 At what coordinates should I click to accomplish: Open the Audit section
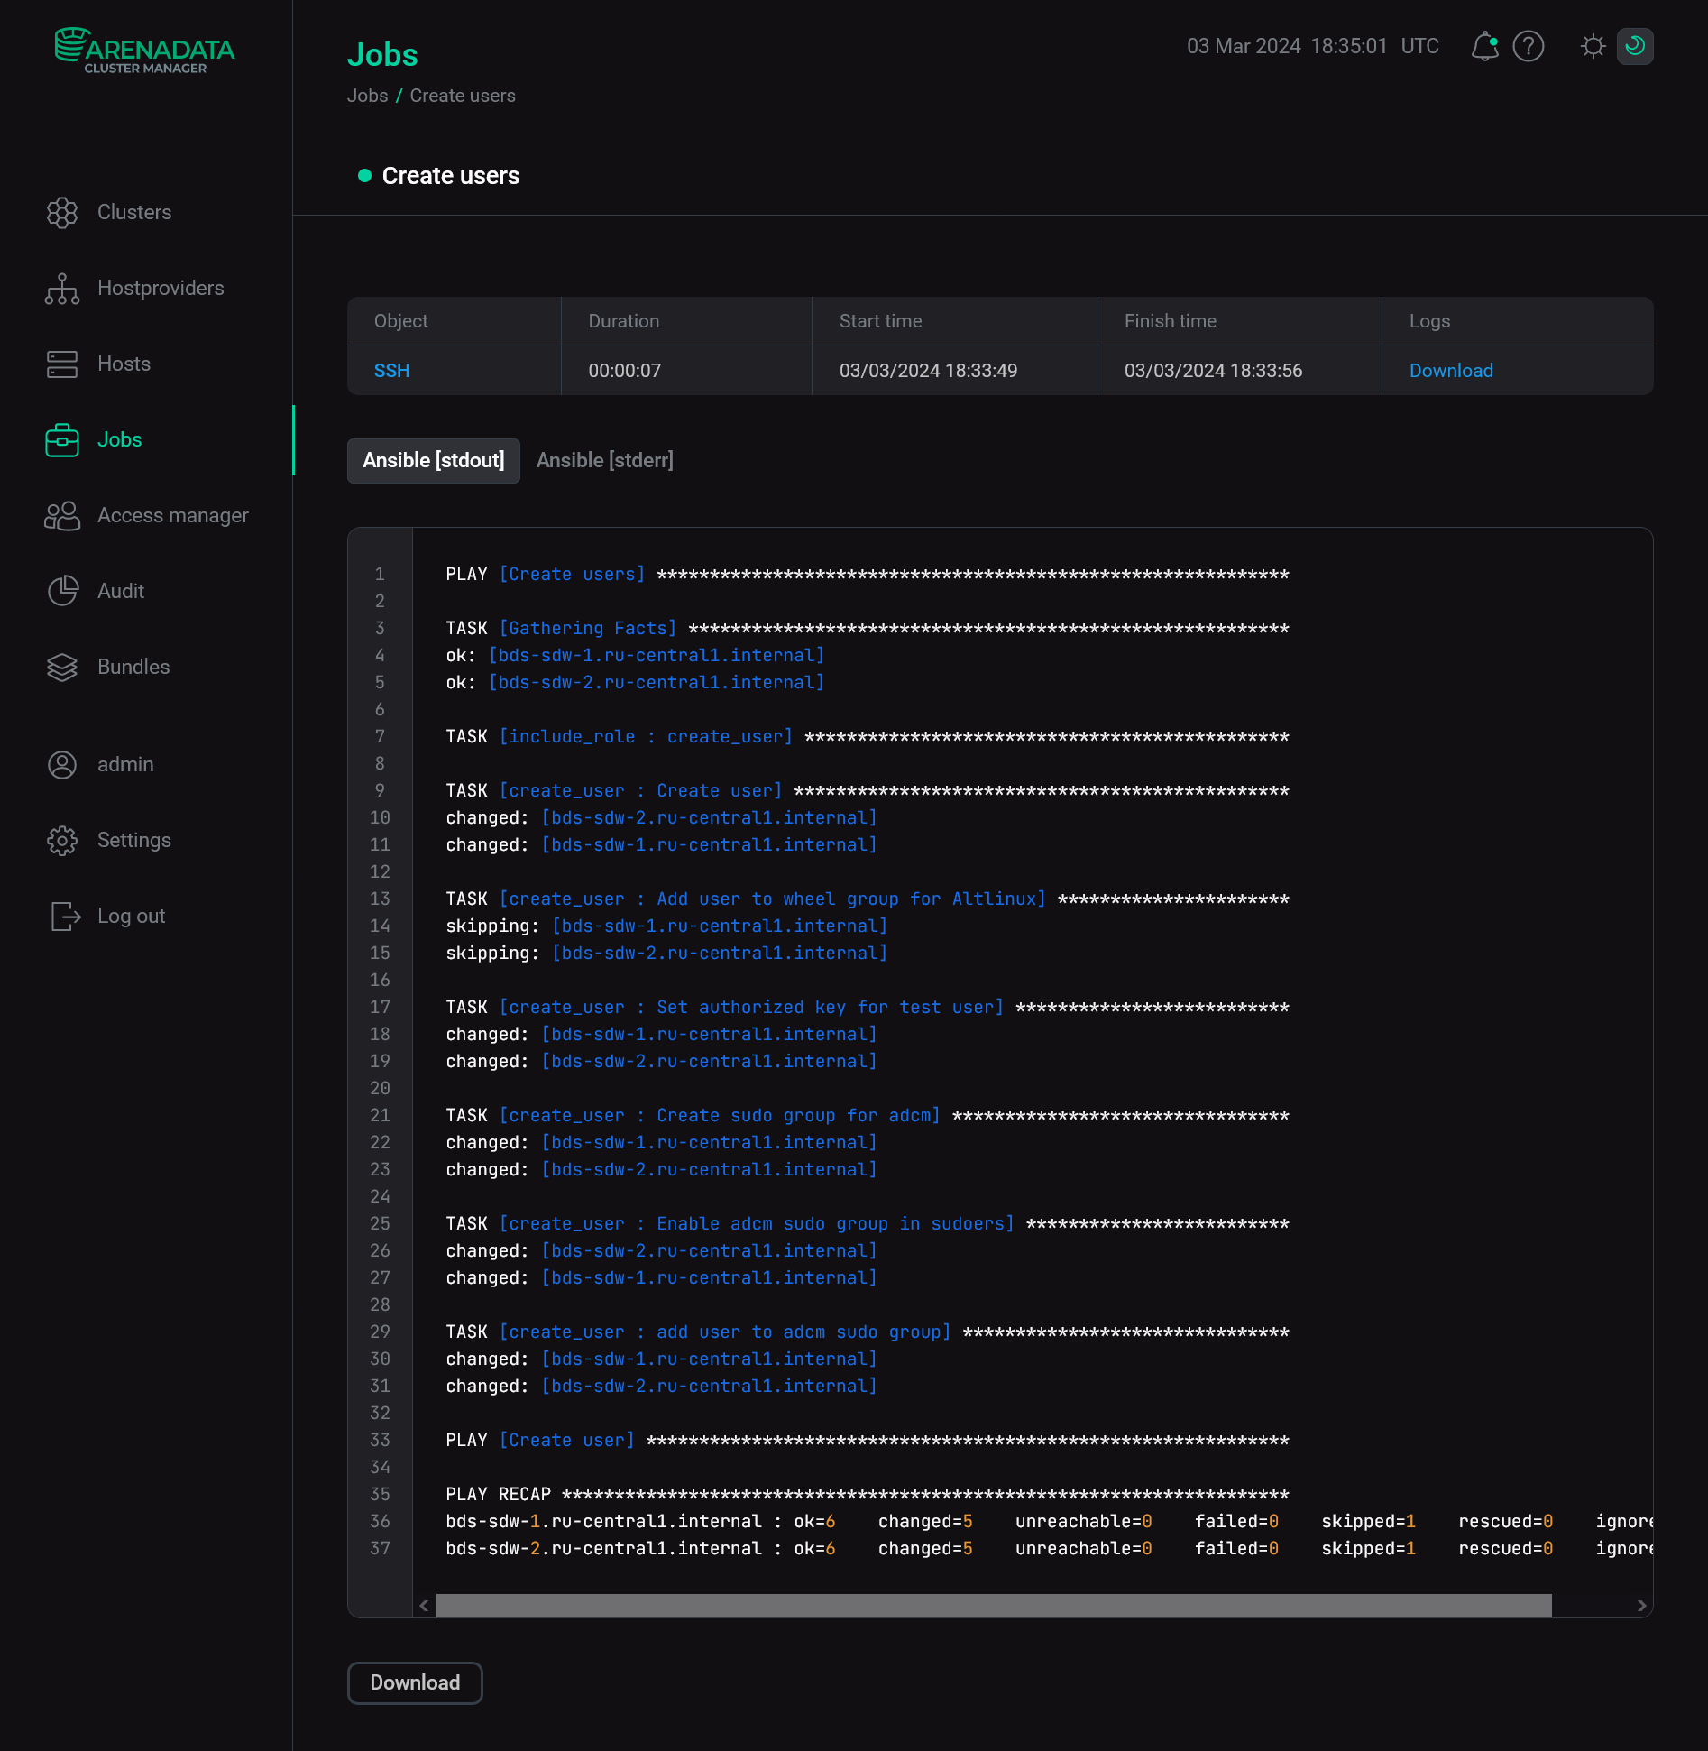tap(120, 591)
